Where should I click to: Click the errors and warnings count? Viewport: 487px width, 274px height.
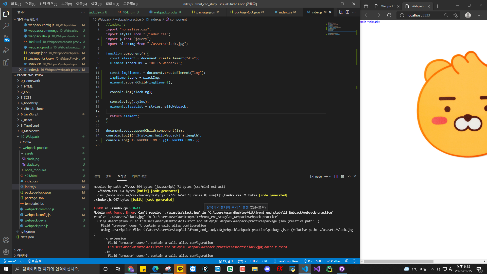tap(34, 261)
